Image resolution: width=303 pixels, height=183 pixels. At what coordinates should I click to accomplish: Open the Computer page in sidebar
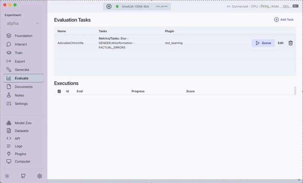coord(22,161)
